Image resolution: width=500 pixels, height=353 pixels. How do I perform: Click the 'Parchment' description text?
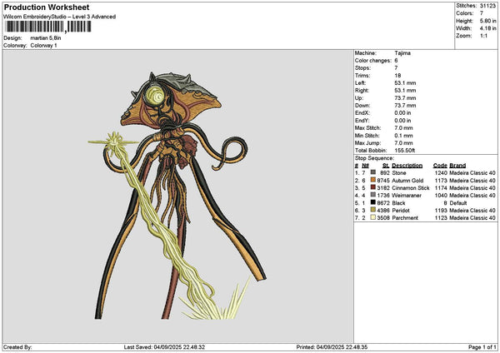[x=405, y=217]
